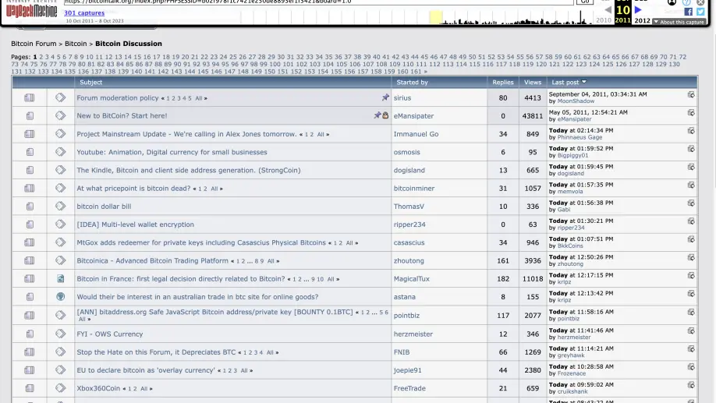Image resolution: width=716 pixels, height=403 pixels.
Task: Jump to last post in Xbox360Coin row
Action: point(691,386)
